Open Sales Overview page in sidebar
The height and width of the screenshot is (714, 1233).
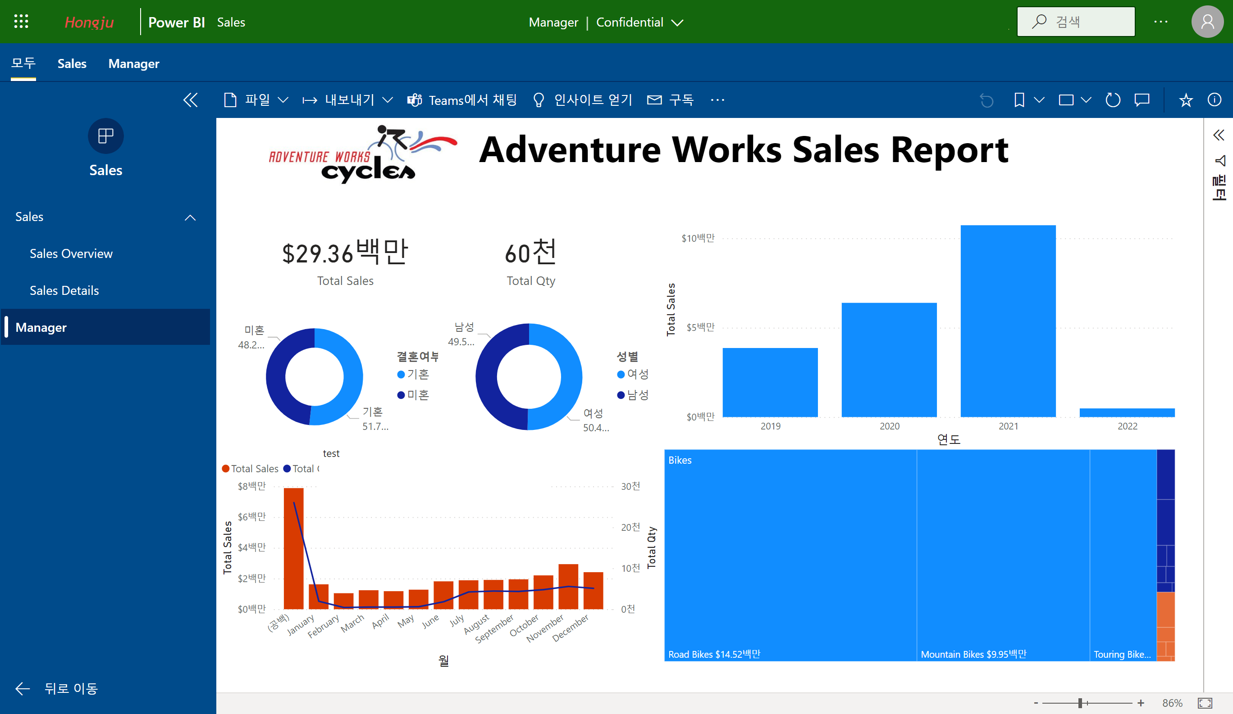[71, 253]
